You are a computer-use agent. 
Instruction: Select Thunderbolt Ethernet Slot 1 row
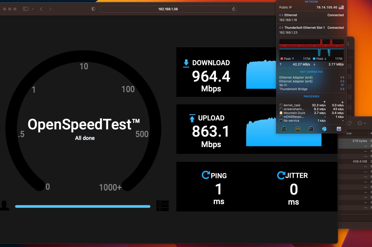pos(311,30)
